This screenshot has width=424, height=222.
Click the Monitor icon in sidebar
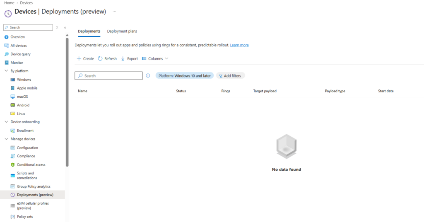(7, 63)
